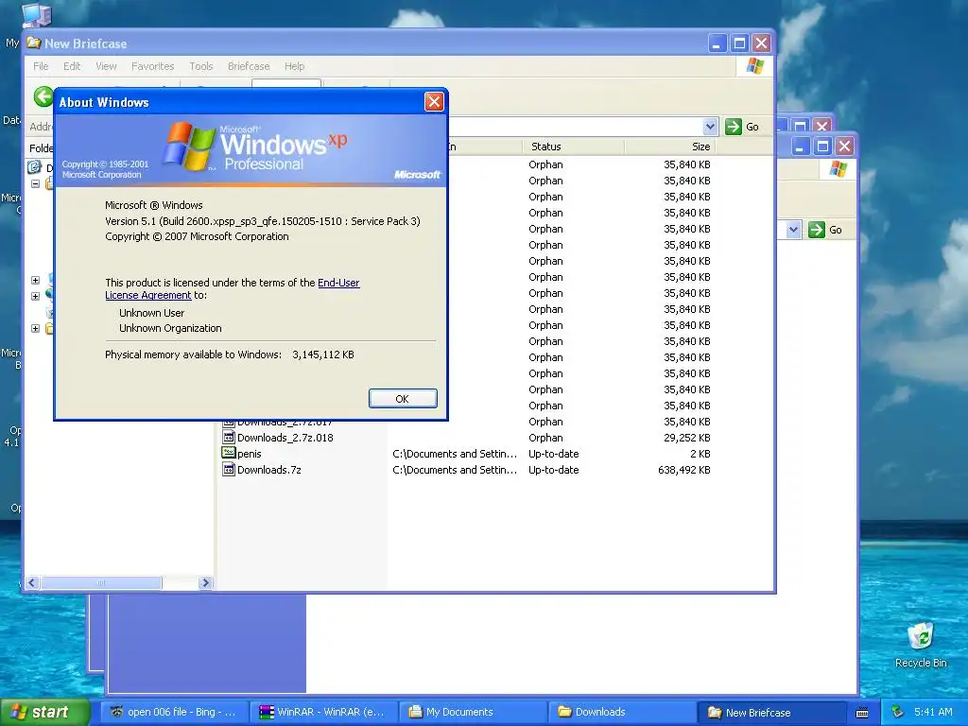Click the Safely Remove Hardware tray icon
The image size is (968, 726).
[898, 712]
